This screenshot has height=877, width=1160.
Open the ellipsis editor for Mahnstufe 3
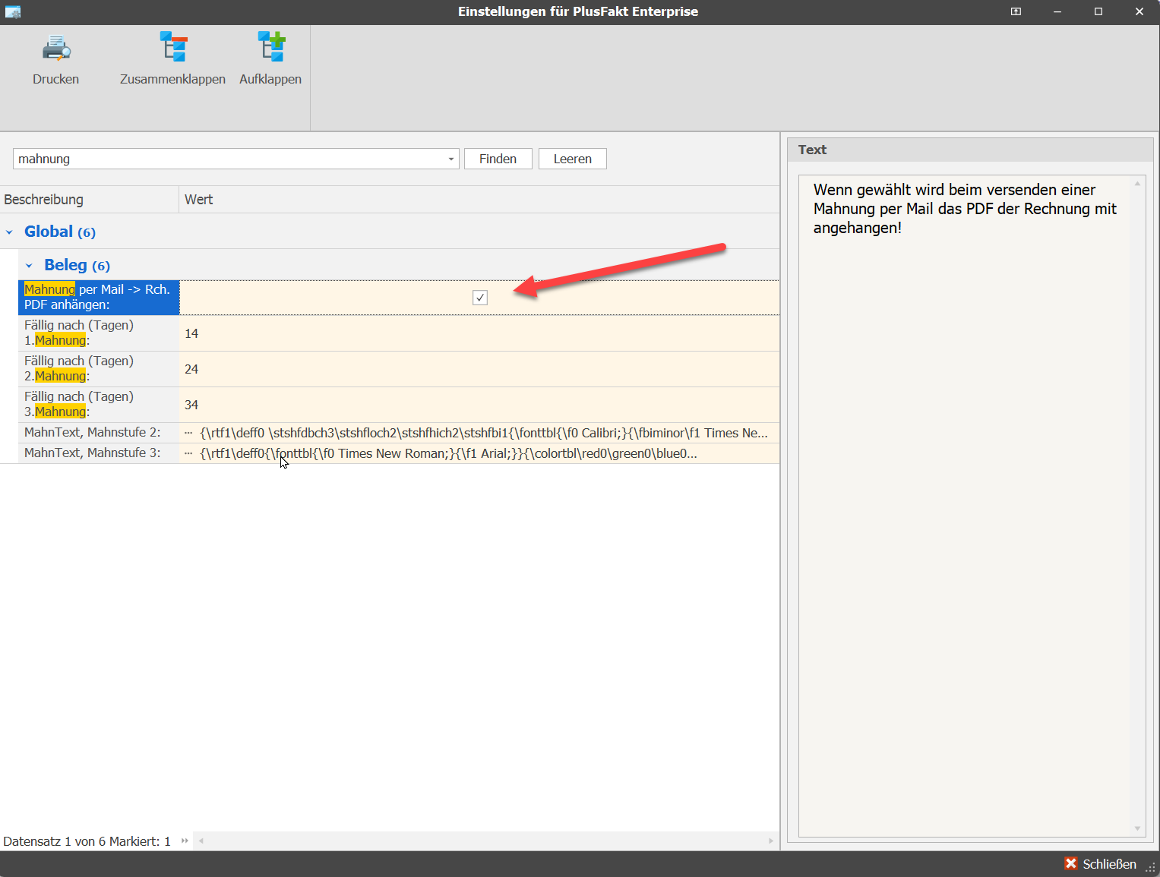pos(188,453)
